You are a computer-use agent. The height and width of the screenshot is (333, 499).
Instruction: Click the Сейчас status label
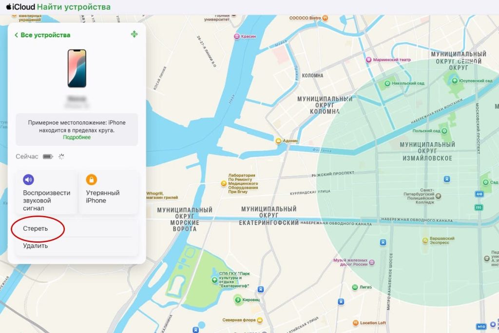tap(27, 157)
